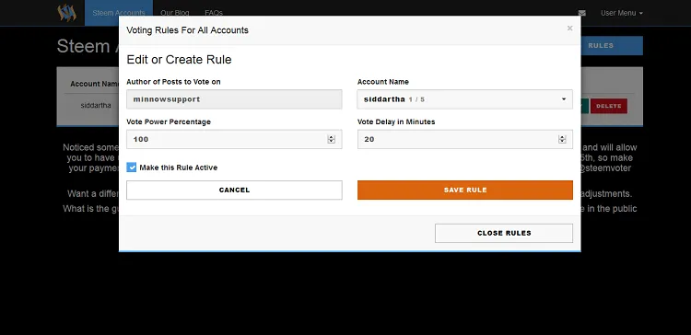This screenshot has width=691, height=335.
Task: Click the red Delete button
Action: [x=609, y=106]
